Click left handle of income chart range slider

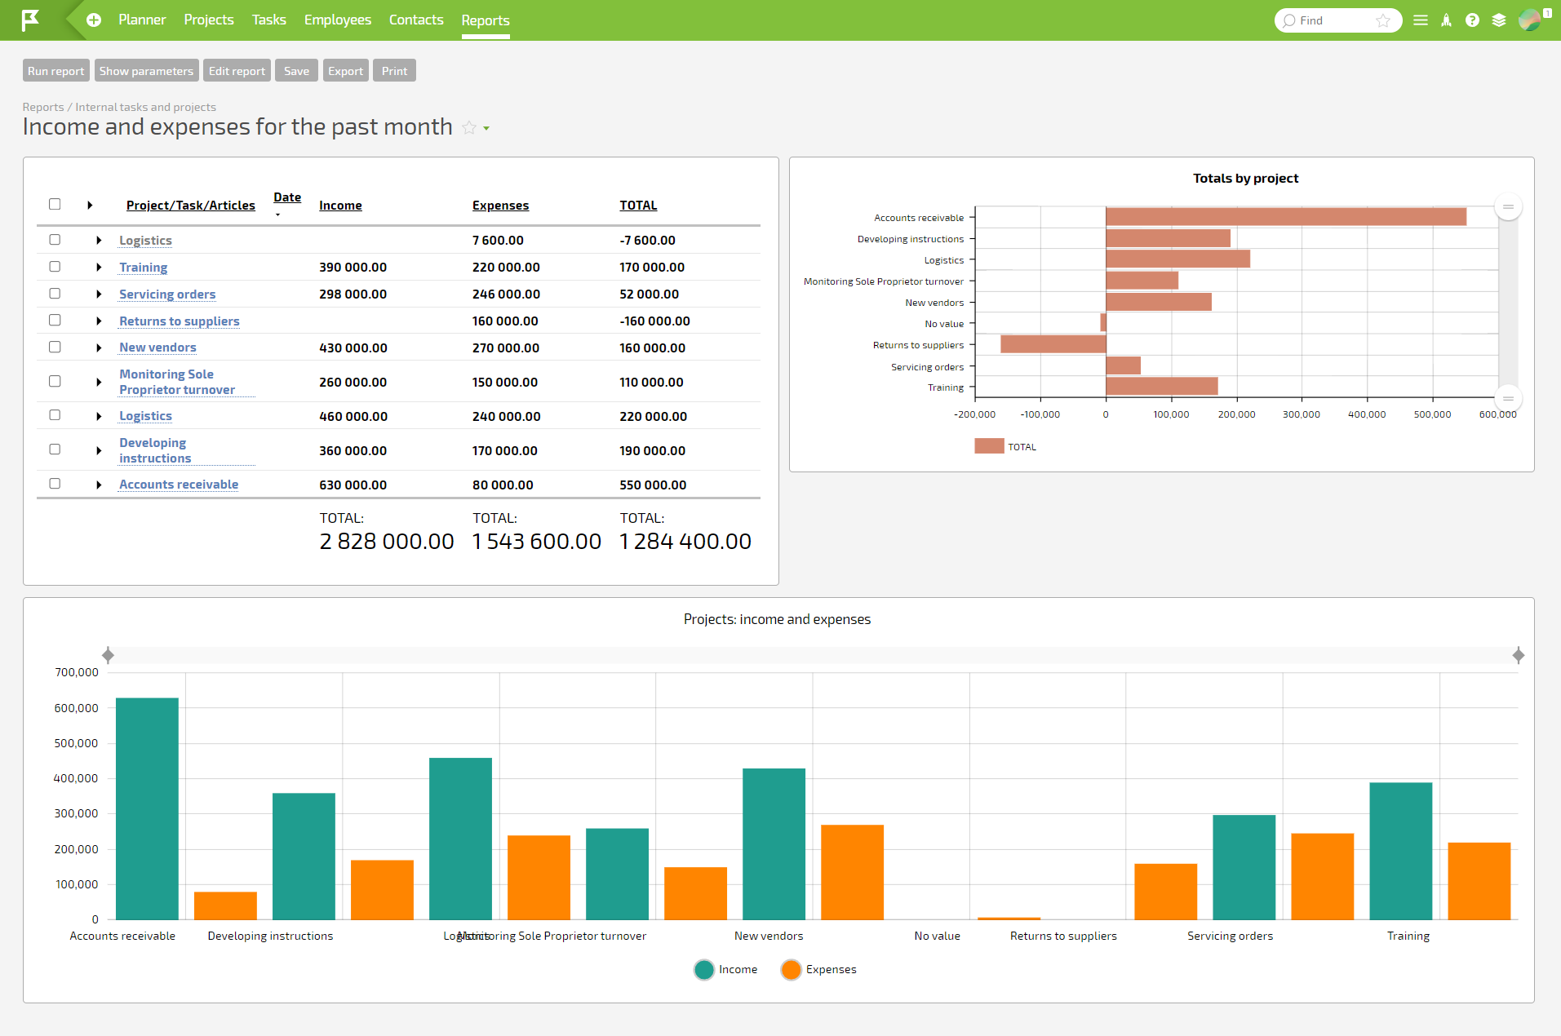click(x=108, y=655)
